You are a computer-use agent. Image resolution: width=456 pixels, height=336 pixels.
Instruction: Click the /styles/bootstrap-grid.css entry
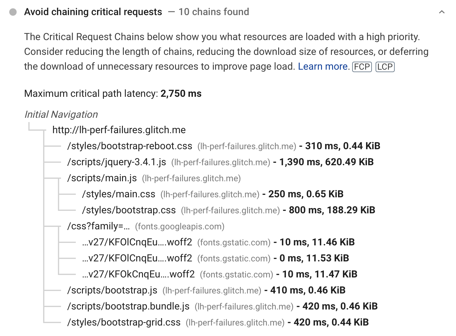pos(124,322)
